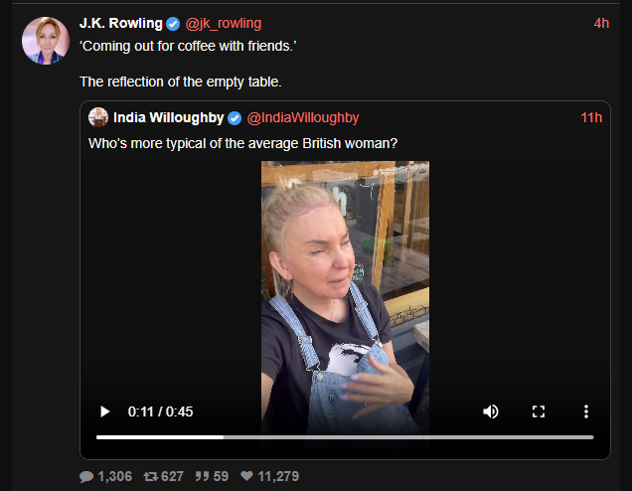Open J.K. Rowling's profile avatar
632x491 pixels.
(x=46, y=41)
